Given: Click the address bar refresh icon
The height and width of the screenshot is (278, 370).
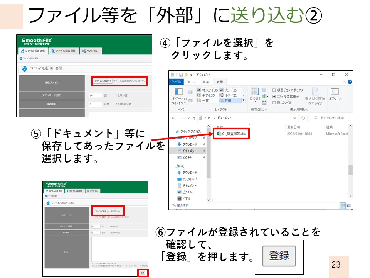Looking at the screenshot, I should click(303, 117).
